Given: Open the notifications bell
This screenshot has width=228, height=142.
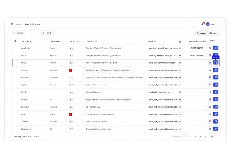Looking at the screenshot, I should 203,24.
